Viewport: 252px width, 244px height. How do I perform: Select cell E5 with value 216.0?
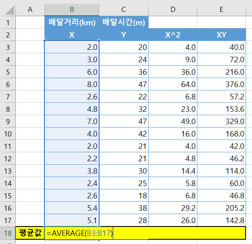pos(222,72)
